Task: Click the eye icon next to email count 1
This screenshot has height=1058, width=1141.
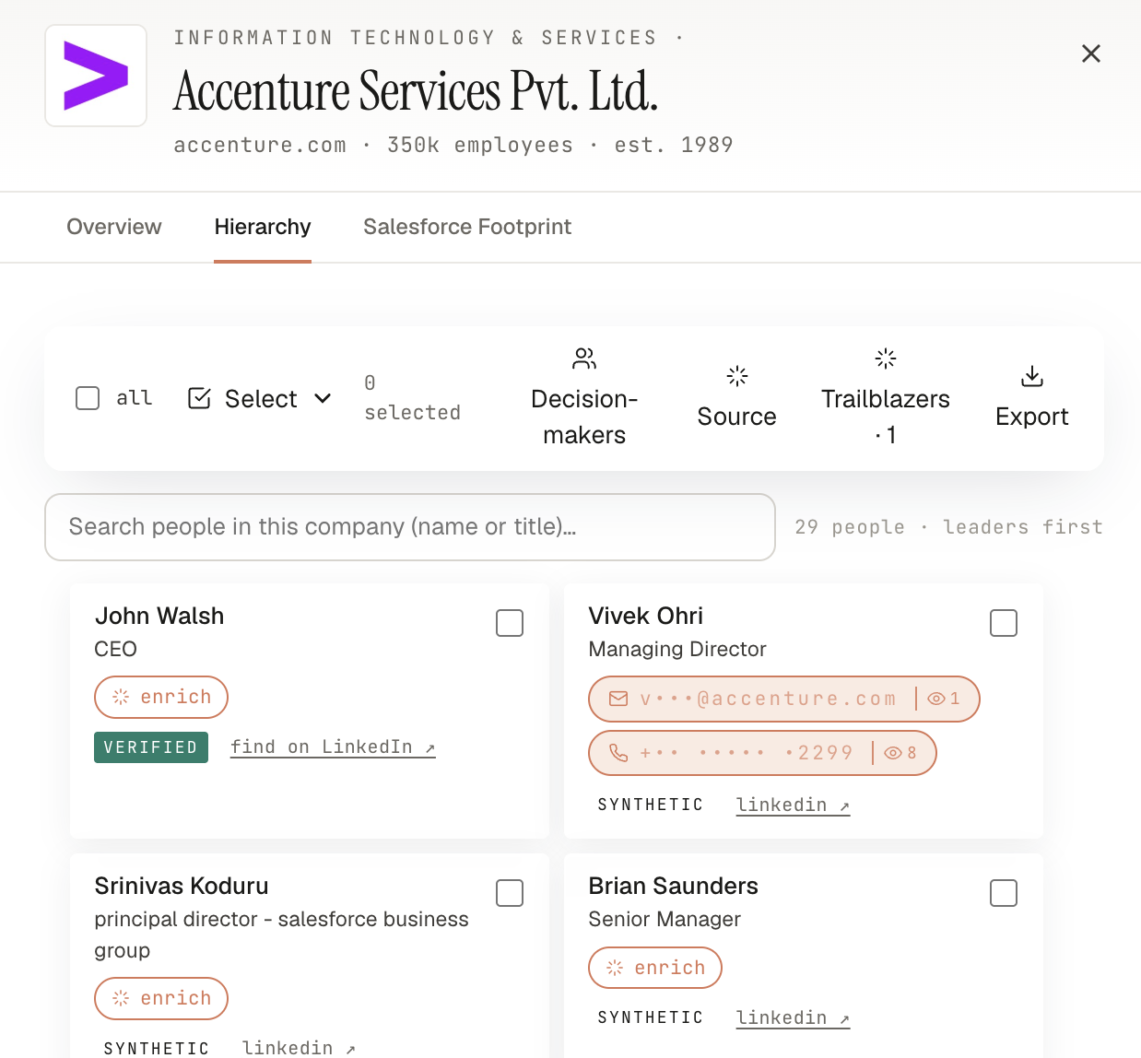Action: 936,699
